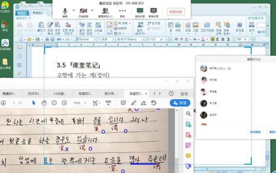Screen dimensions: 276x173
Task: Switch to the first PDF document tab
Action: pos(9,94)
